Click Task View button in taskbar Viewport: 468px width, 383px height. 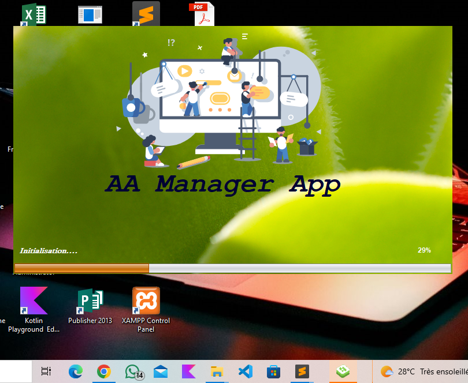pyautogui.click(x=47, y=371)
